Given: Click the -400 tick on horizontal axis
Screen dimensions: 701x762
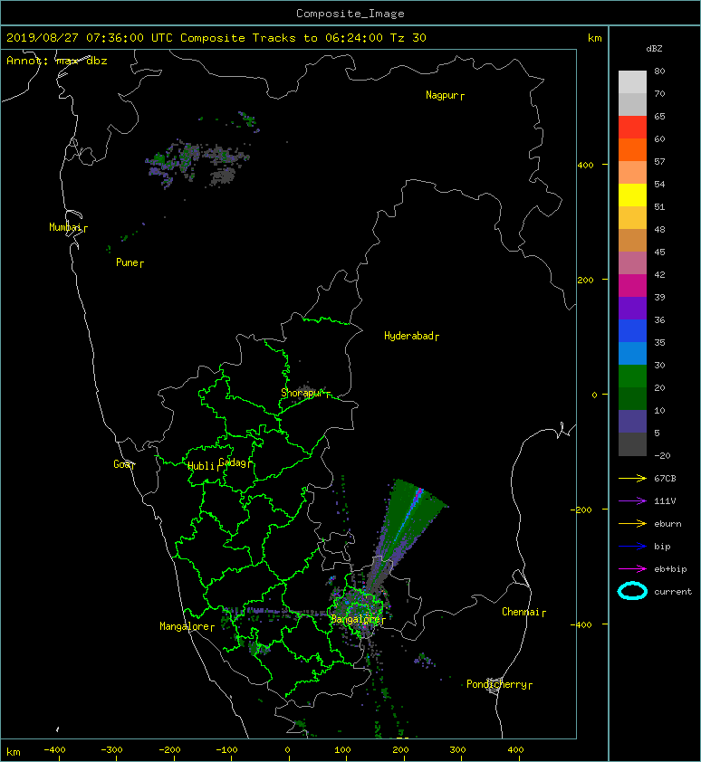Looking at the screenshot, I should pos(54,750).
